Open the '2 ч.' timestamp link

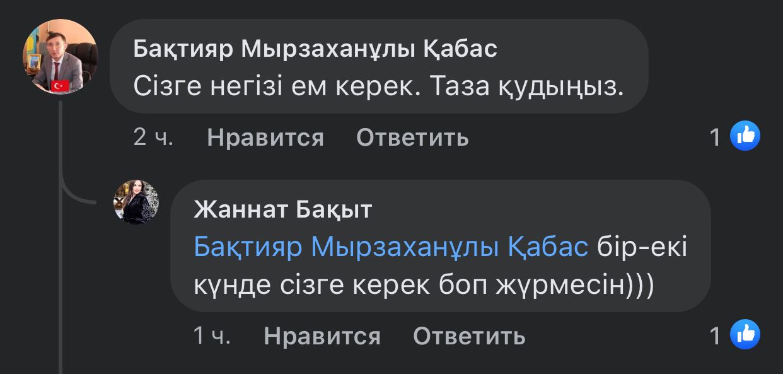click(153, 137)
